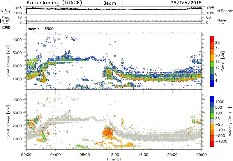Click the '-1000' velocity colorbar tick label
Viewport: 233px width, 161px height.
coord(221,141)
